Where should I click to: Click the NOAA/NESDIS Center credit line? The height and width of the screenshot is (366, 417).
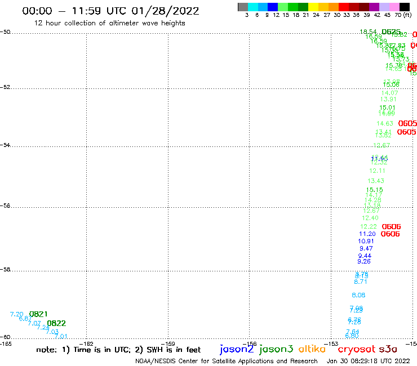coord(227,361)
